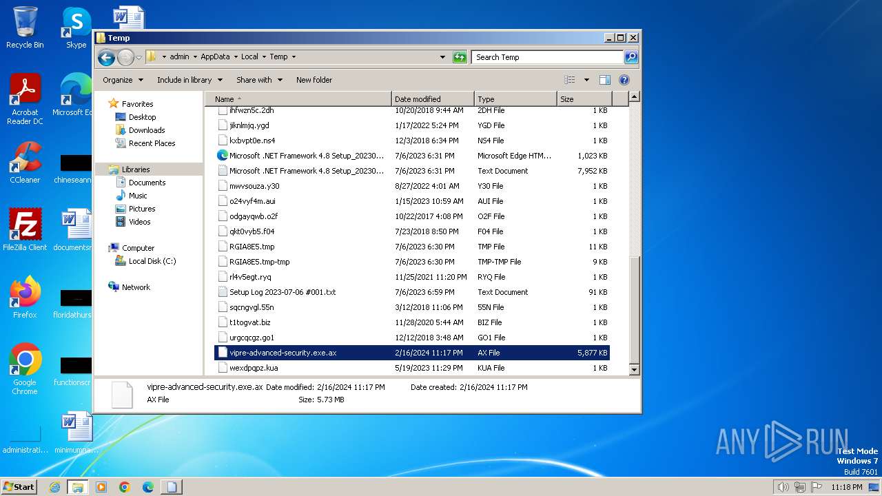Open the Include in library menu
882x496 pixels.
189,80
